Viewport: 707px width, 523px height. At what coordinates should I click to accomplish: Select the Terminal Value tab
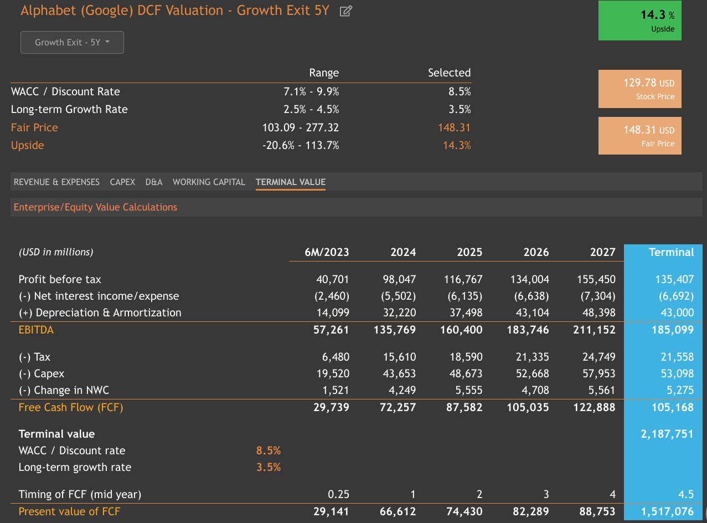tap(290, 182)
